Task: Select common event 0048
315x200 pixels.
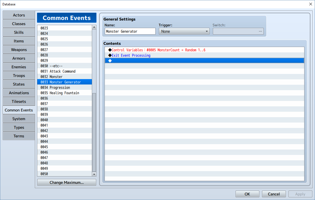Action: point(65,163)
